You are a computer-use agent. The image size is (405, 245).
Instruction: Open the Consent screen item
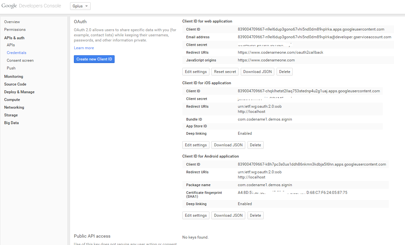[x=20, y=60]
